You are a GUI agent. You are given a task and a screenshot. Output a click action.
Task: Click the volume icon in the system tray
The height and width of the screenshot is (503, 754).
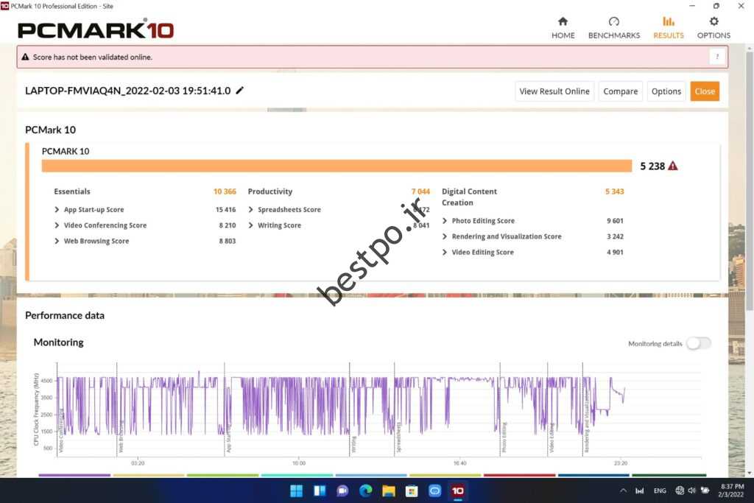pos(692,490)
